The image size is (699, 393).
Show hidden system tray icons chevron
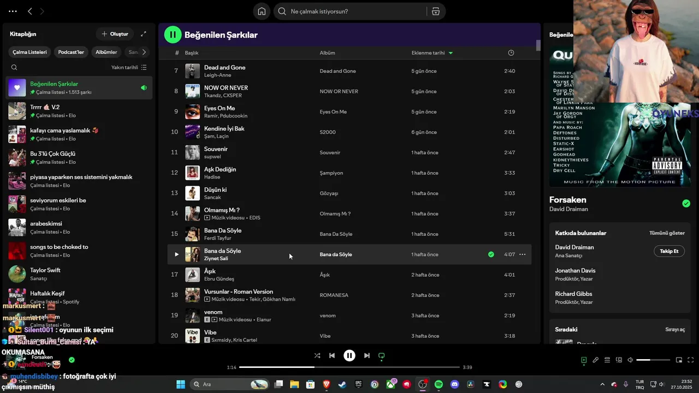pos(602,384)
